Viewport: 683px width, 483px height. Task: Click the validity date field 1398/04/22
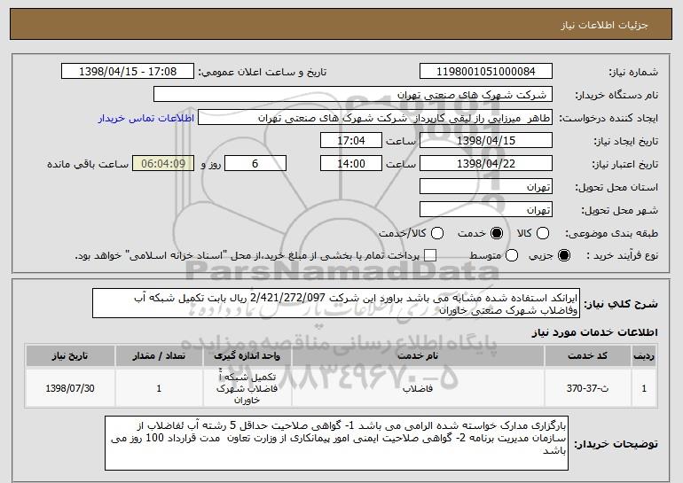(x=486, y=164)
